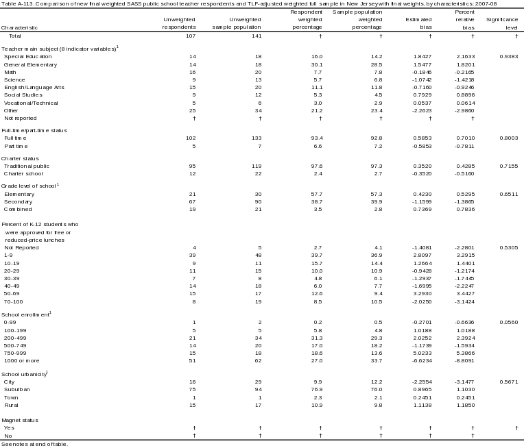Click the General Elementary row label
Screen dimensions: 524x448
30,63
